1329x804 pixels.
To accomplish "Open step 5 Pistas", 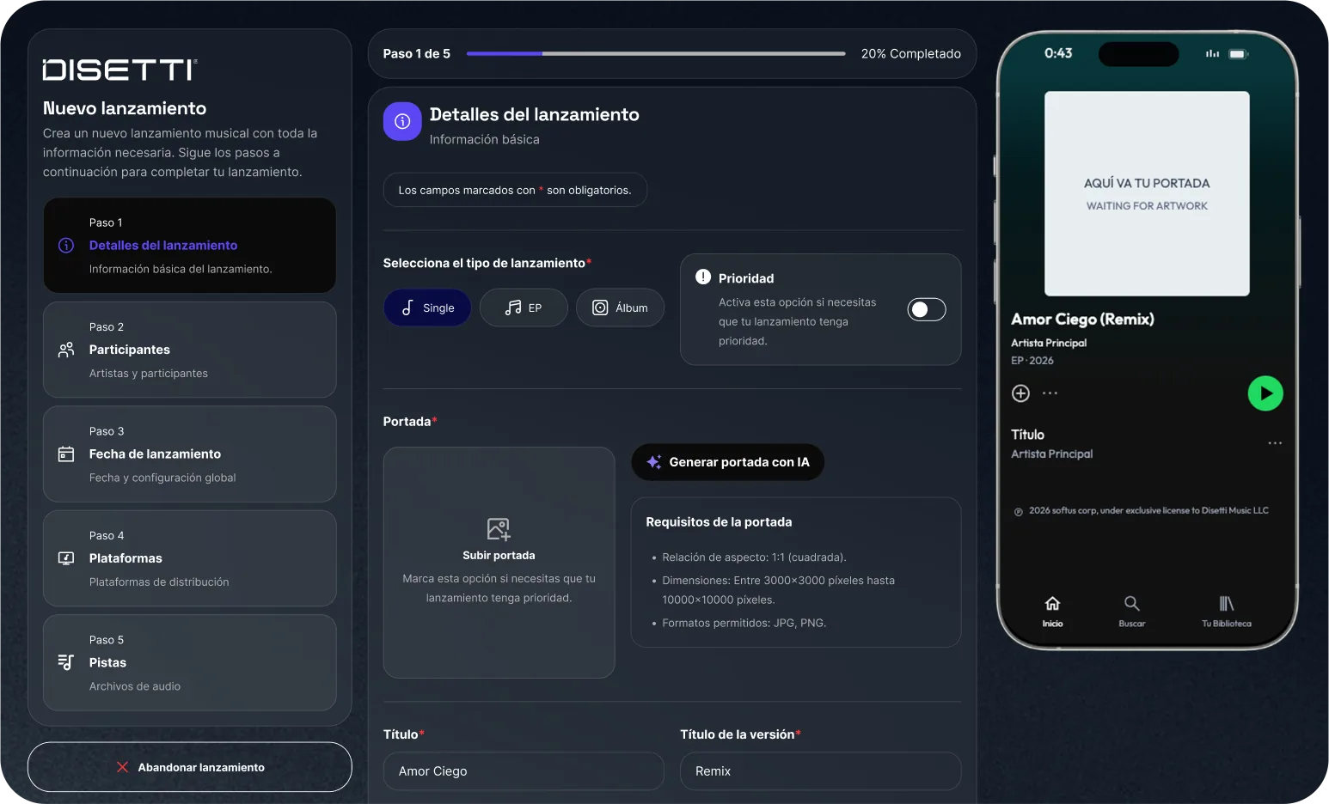I will coord(189,662).
